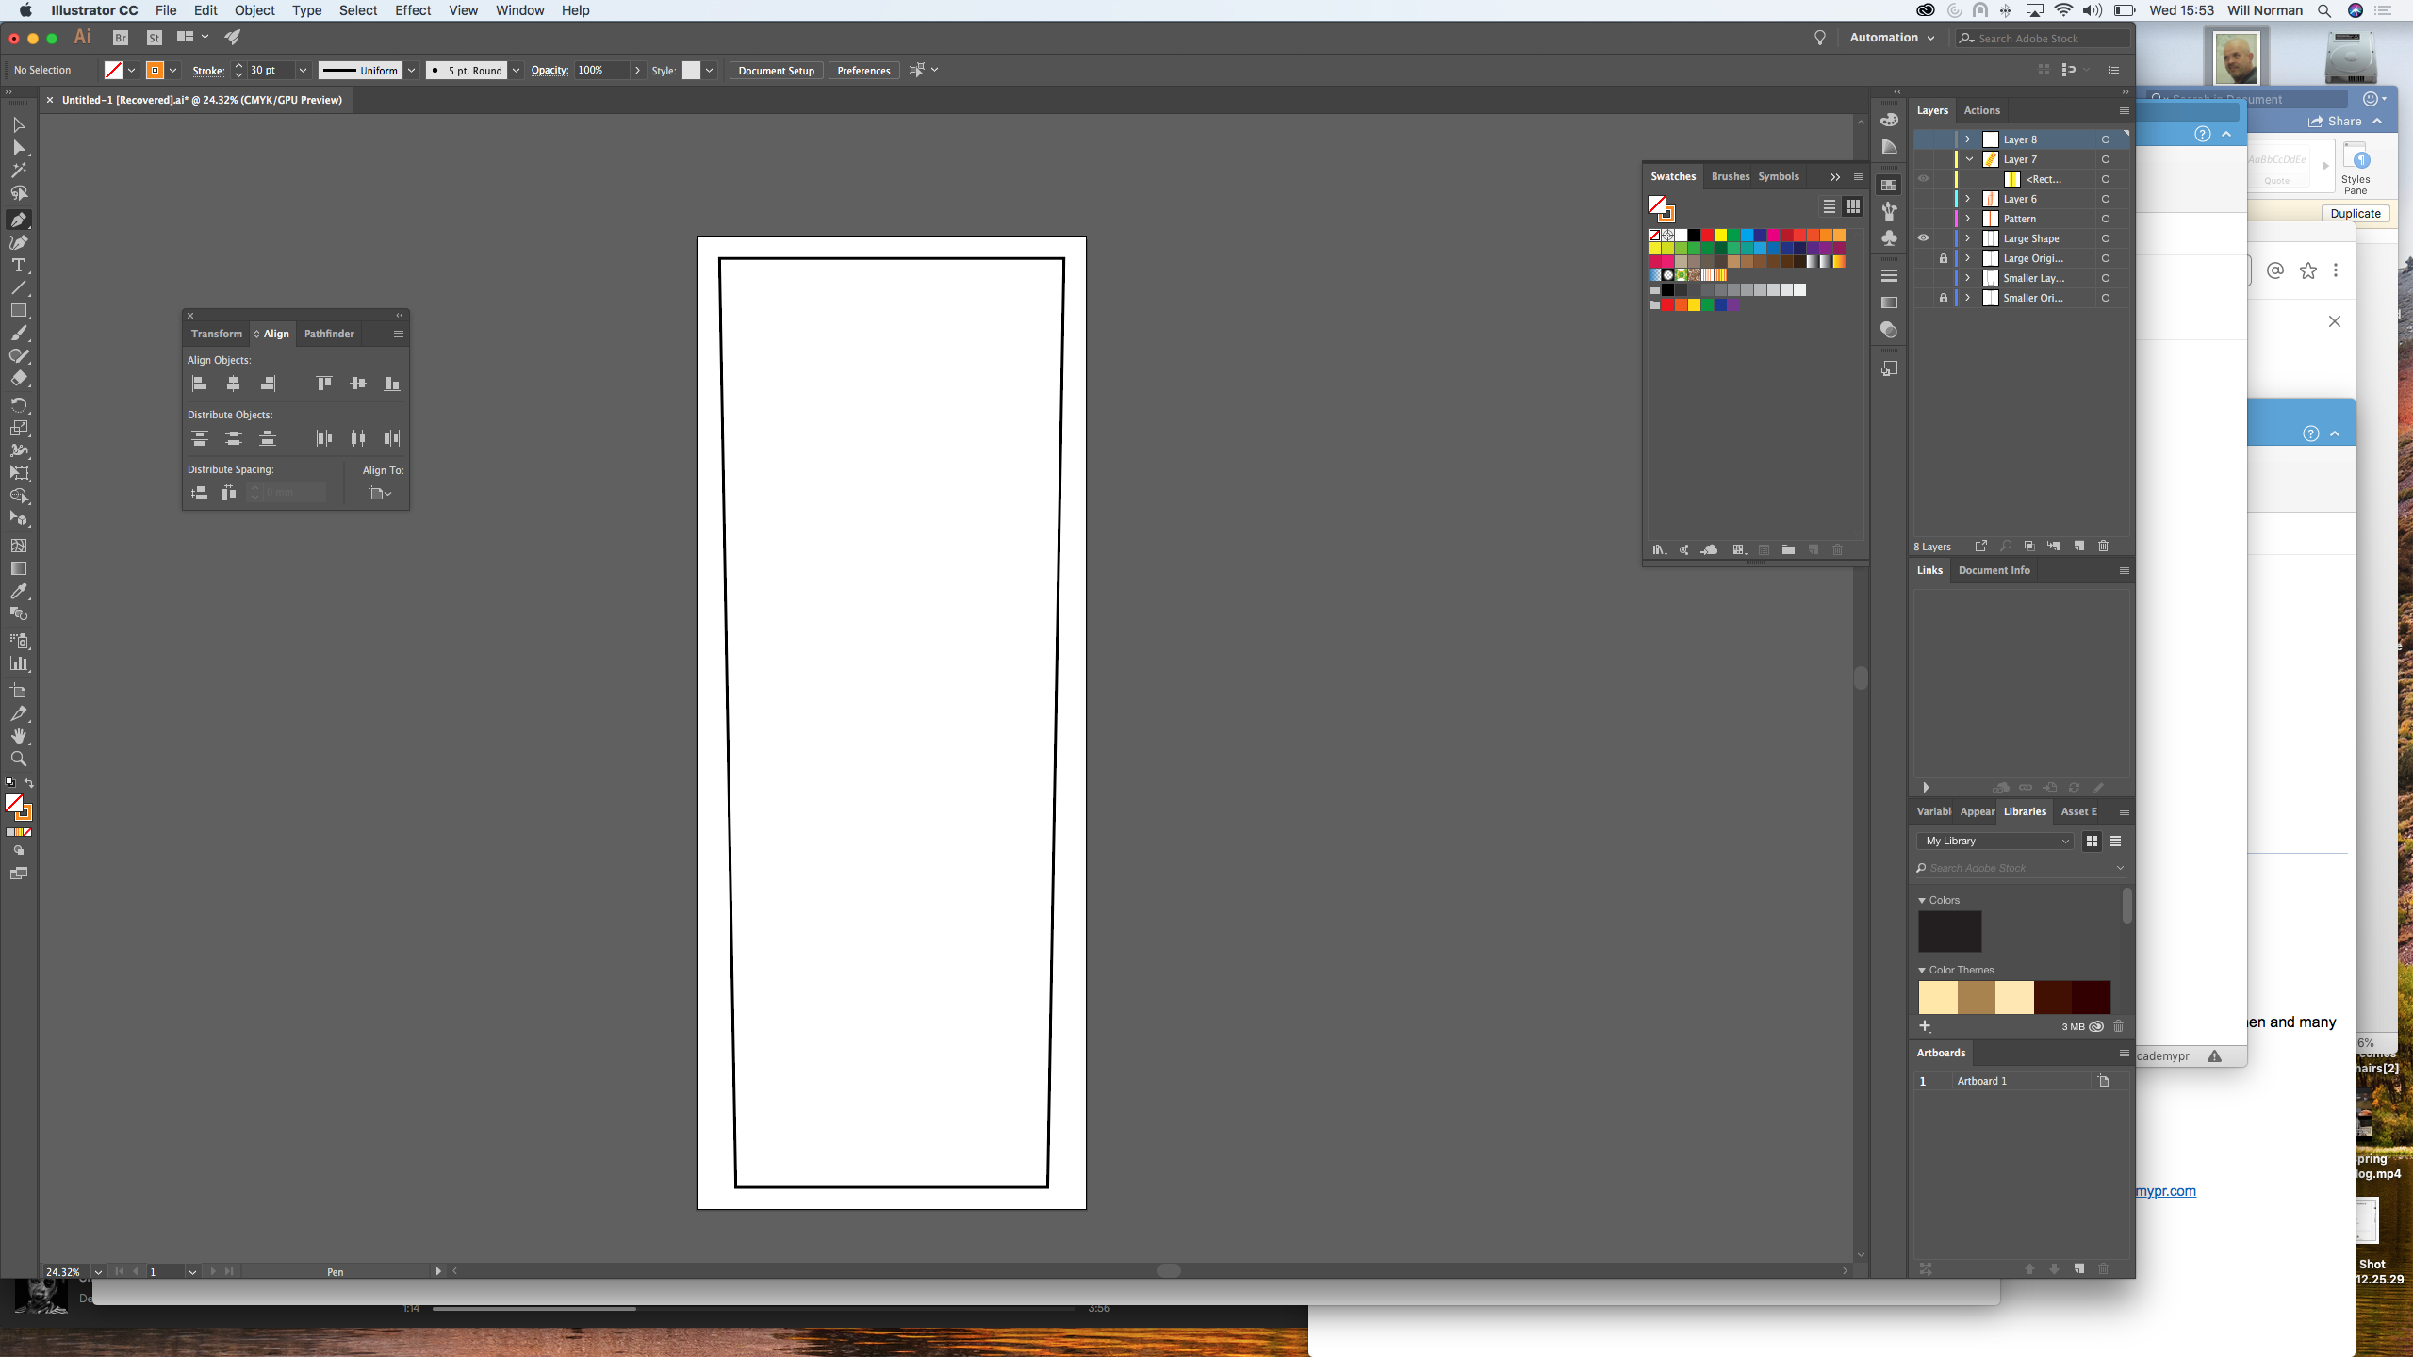Toggle visibility of Layer 6

coord(1923,199)
